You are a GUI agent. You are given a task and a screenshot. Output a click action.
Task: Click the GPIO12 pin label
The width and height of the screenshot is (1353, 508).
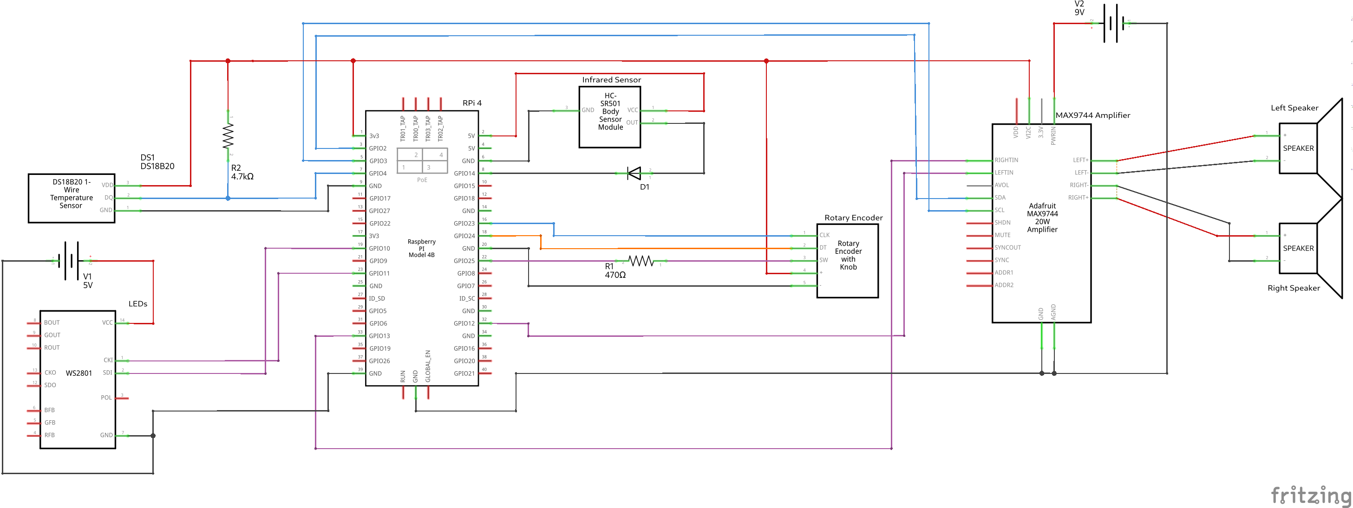coord(464,323)
